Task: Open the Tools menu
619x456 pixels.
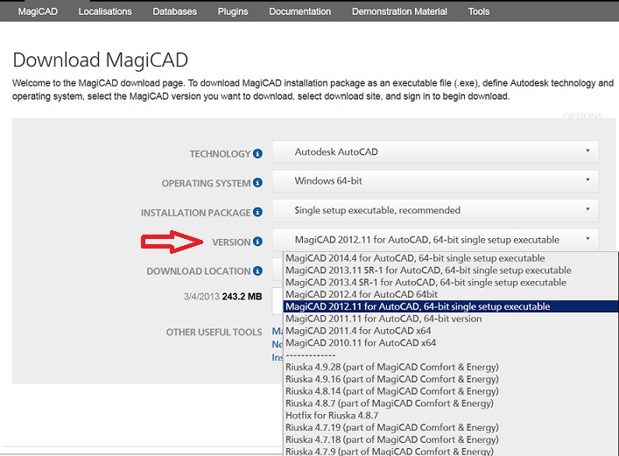Action: 478,11
